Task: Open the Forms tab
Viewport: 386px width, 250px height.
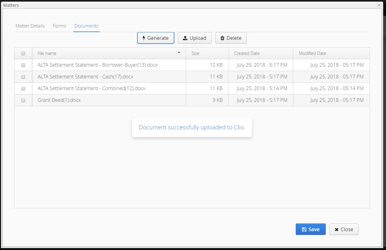Action: click(59, 26)
